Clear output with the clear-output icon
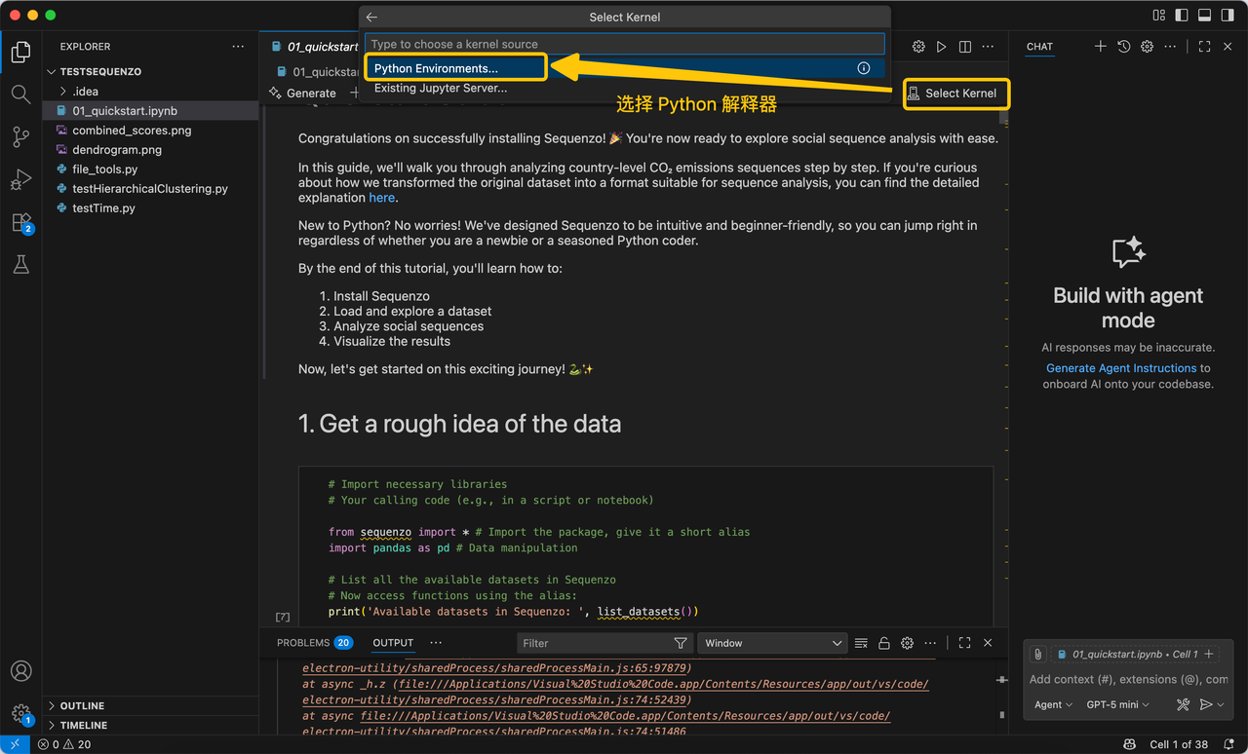This screenshot has width=1248, height=754. (x=861, y=643)
